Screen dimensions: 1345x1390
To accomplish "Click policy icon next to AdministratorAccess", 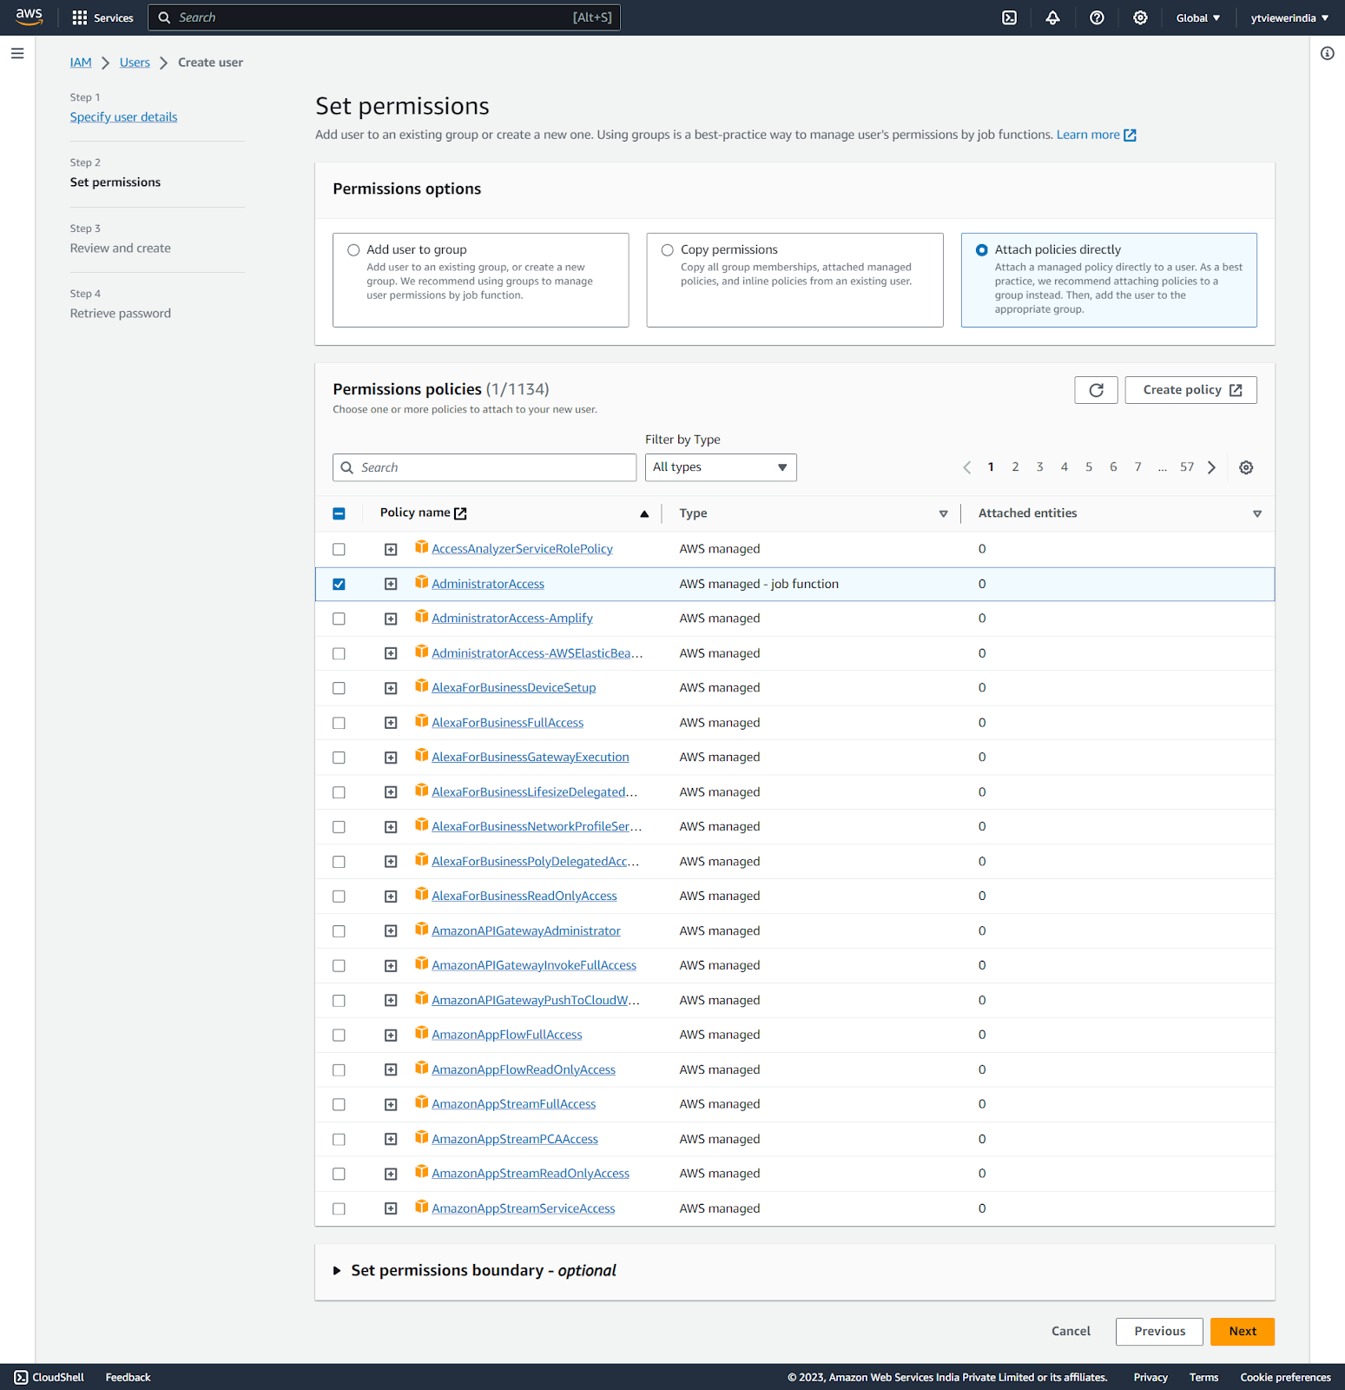I will click(421, 582).
